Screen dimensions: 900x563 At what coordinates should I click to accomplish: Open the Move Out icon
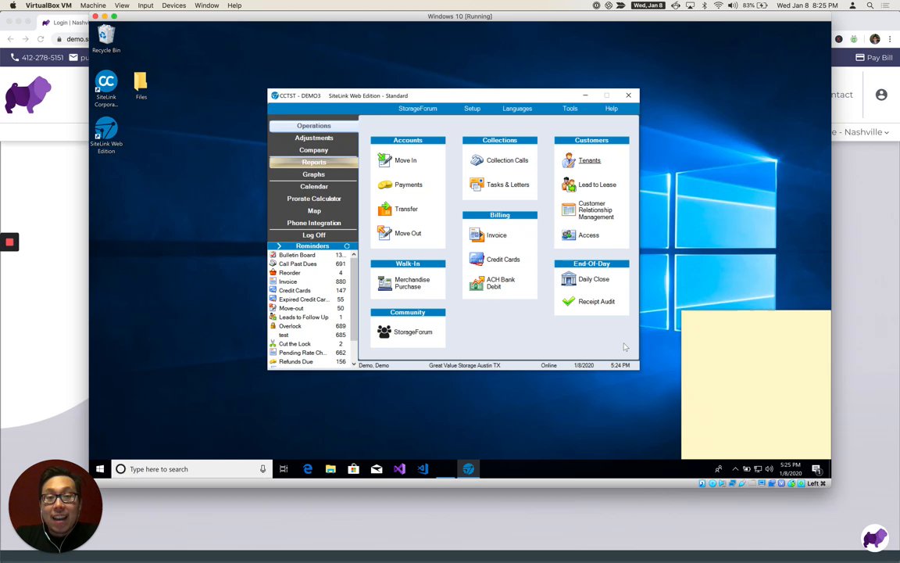(x=384, y=233)
